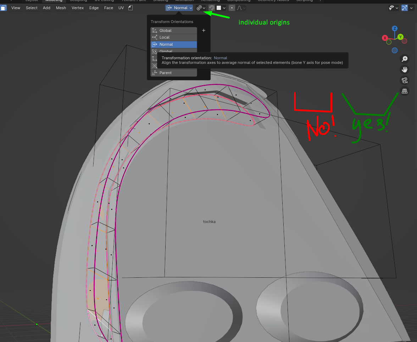
Task: Open the Add menu
Action: [x=46, y=8]
